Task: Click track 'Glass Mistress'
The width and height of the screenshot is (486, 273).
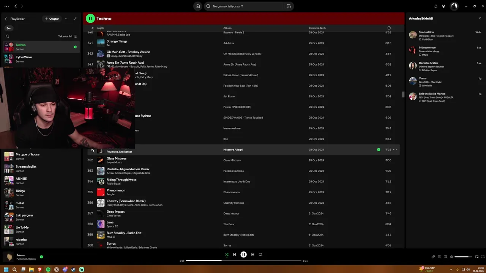Action: point(117,158)
